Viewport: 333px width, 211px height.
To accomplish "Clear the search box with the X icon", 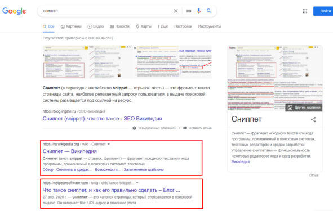I will click(176, 11).
